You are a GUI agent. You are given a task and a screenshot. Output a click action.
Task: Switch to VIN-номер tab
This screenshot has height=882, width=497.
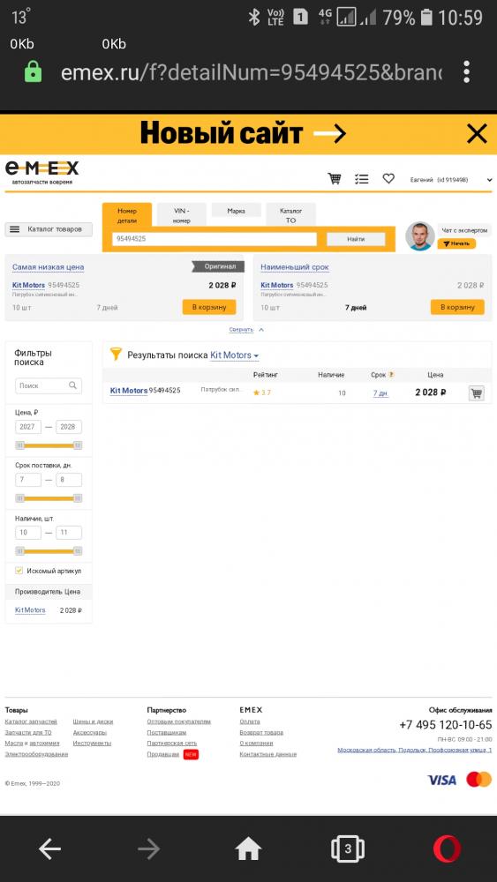coord(181,215)
